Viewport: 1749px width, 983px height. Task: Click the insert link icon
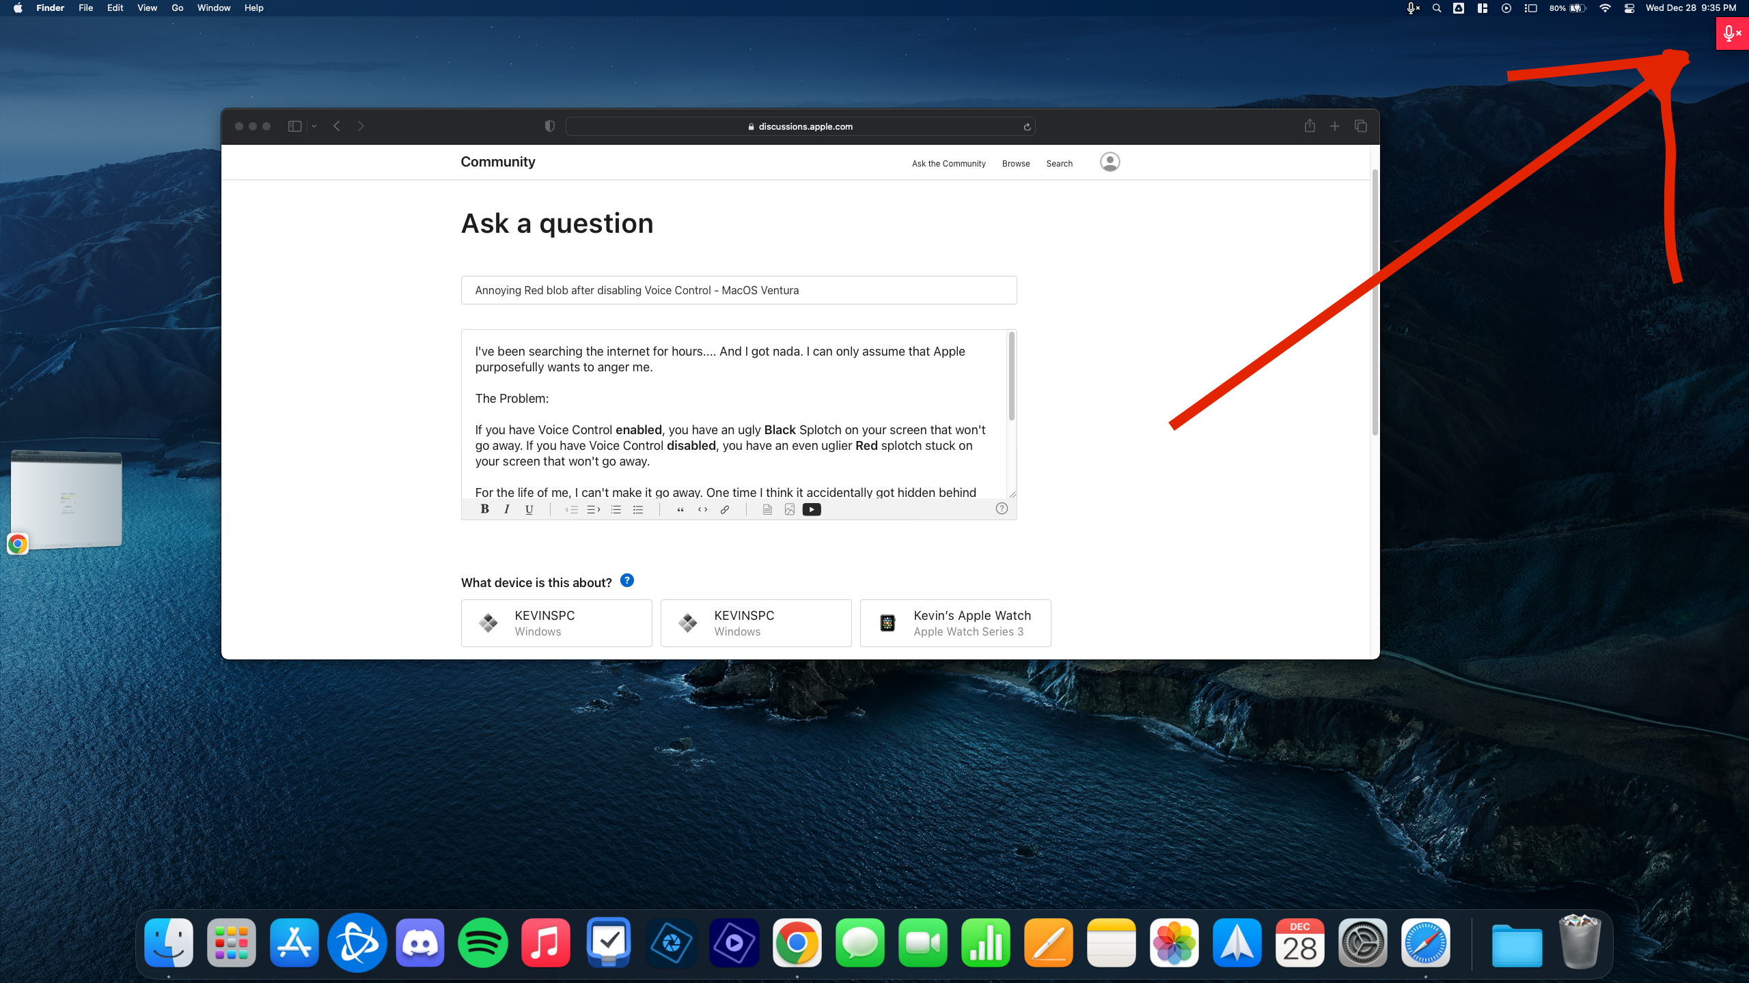(725, 509)
